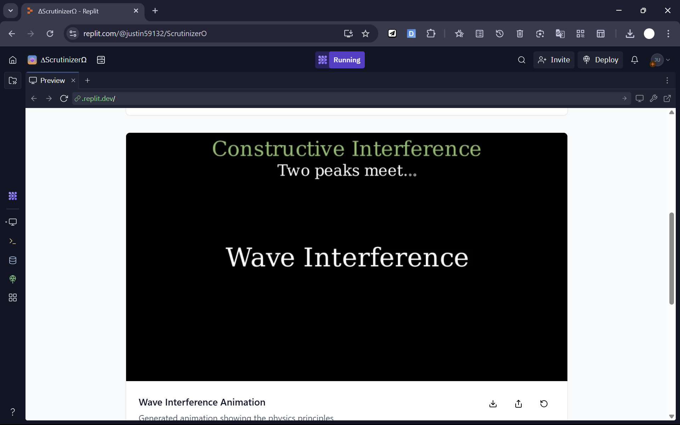
Task: Open the browser tab search dropdown
Action: pos(11,11)
